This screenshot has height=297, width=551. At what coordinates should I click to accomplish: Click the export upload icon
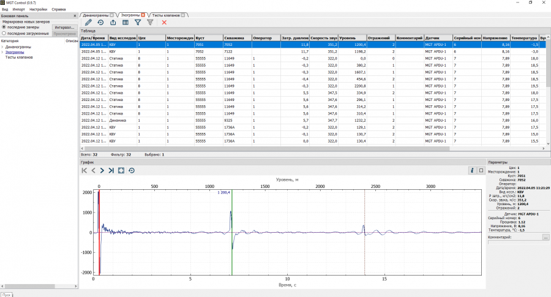[113, 23]
